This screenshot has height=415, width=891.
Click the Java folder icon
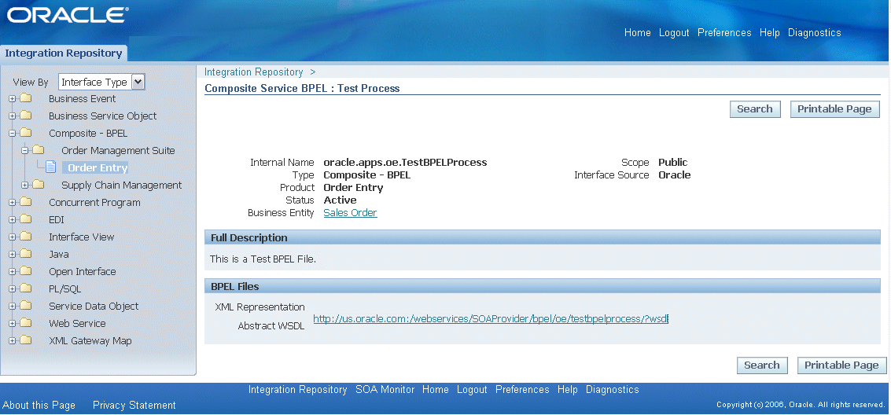point(26,254)
